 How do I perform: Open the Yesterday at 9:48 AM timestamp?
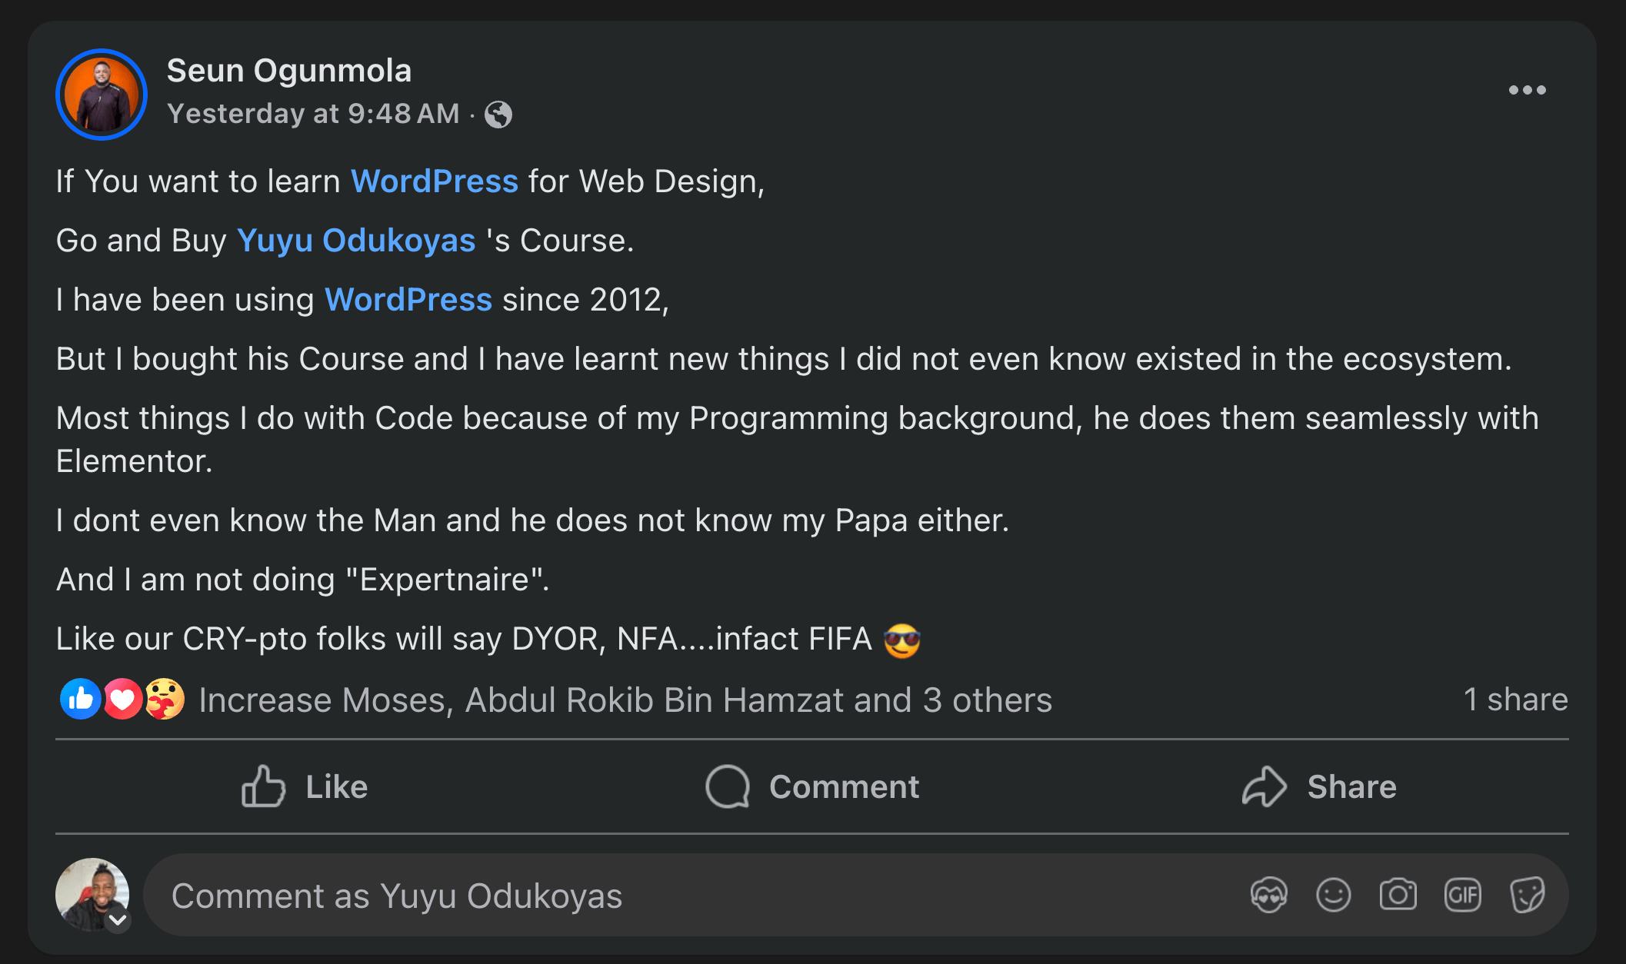(313, 114)
